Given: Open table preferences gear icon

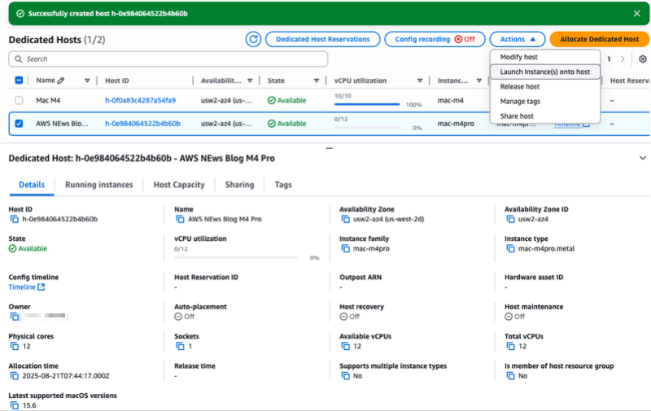Looking at the screenshot, I should 642,59.
